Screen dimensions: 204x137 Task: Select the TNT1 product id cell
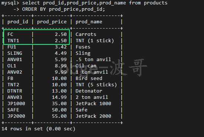(x=13, y=41)
